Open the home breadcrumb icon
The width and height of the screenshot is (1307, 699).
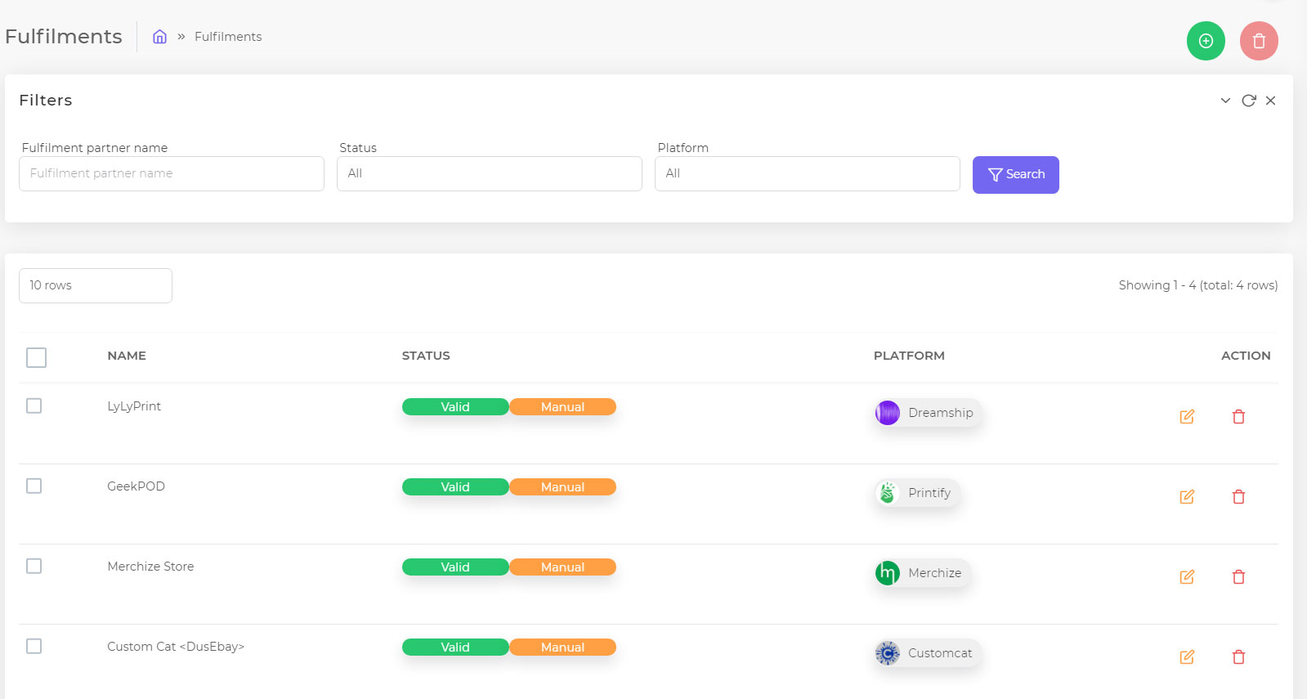pos(160,37)
